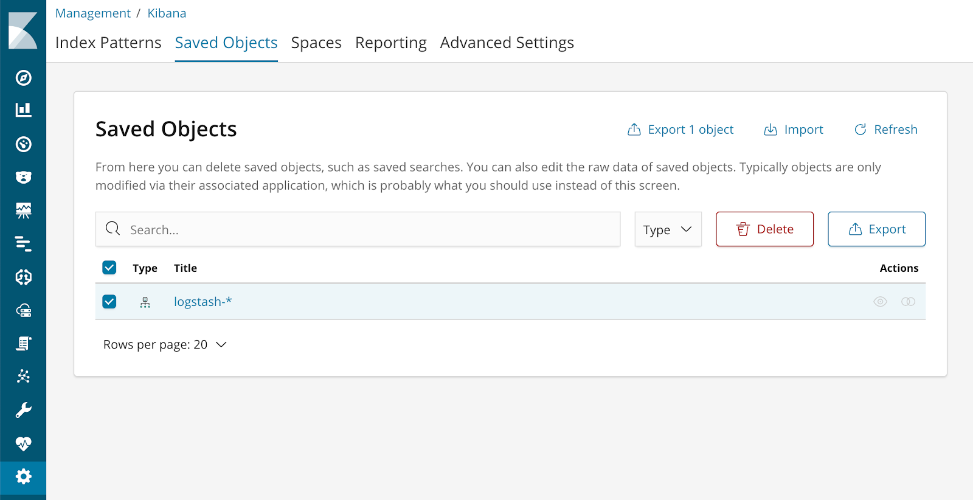The width and height of the screenshot is (973, 500).
Task: Click the Import button
Action: pyautogui.click(x=794, y=130)
